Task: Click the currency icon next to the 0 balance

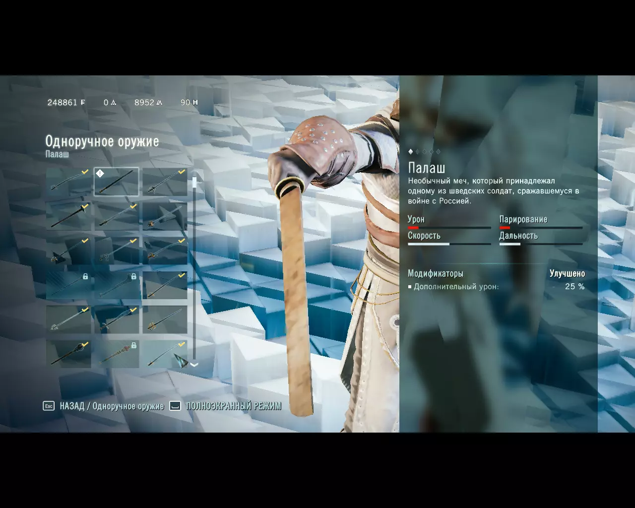Action: [113, 103]
